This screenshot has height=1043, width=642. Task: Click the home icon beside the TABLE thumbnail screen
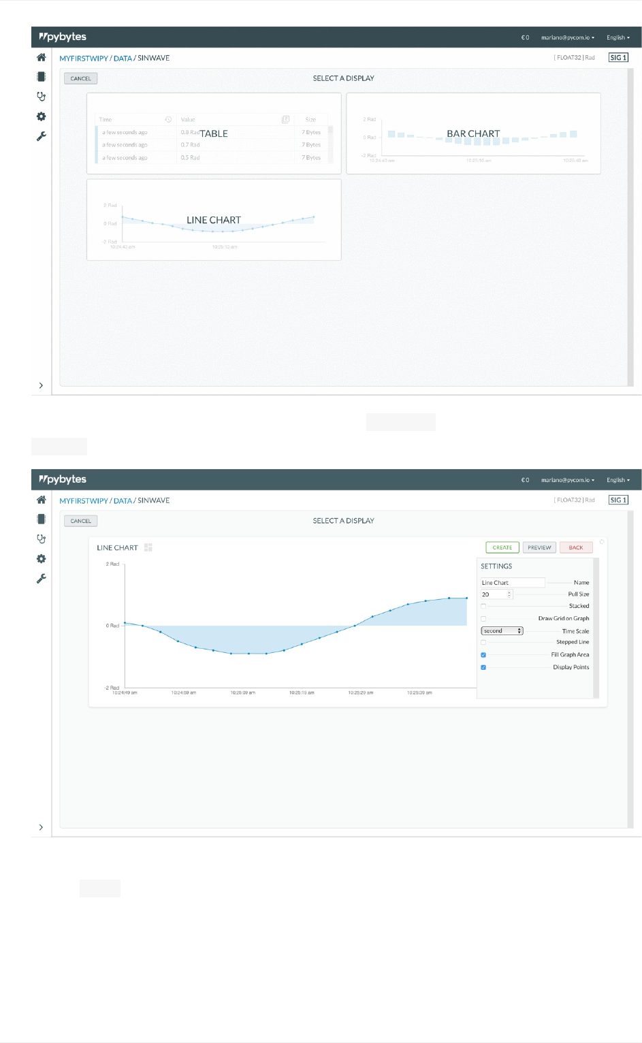click(42, 58)
